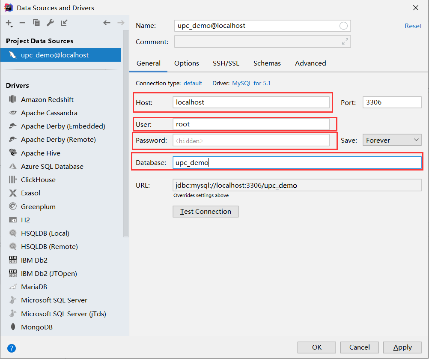429x359 pixels.
Task: Change connection type via default link
Action: [193, 83]
